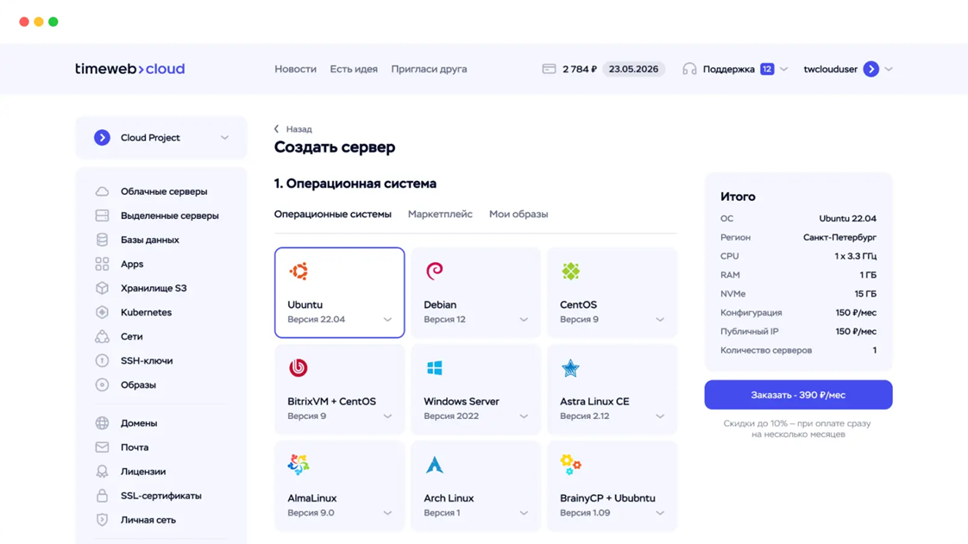Open the Astra Linux CE version selector

[659, 416]
